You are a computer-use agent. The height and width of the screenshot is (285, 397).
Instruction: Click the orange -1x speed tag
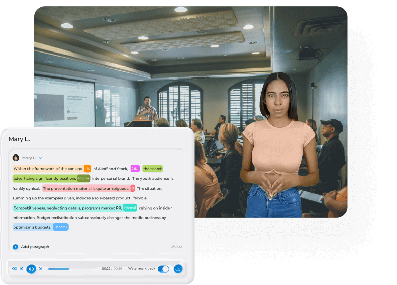[88, 169]
